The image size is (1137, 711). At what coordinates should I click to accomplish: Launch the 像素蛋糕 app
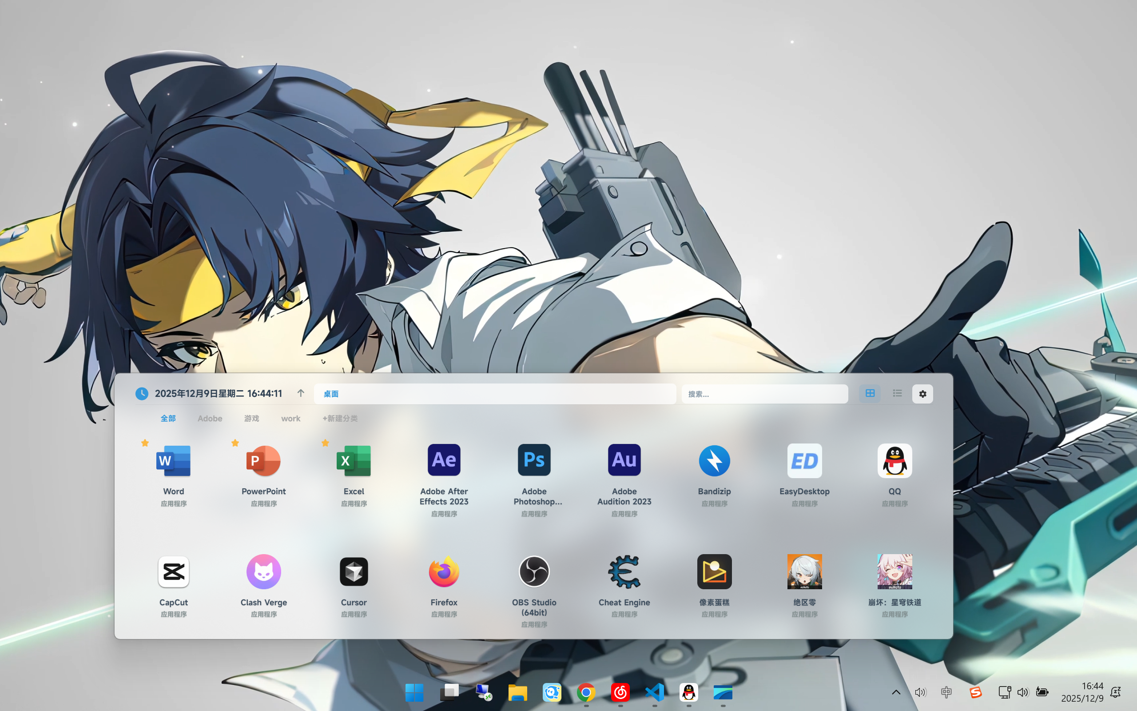click(714, 572)
